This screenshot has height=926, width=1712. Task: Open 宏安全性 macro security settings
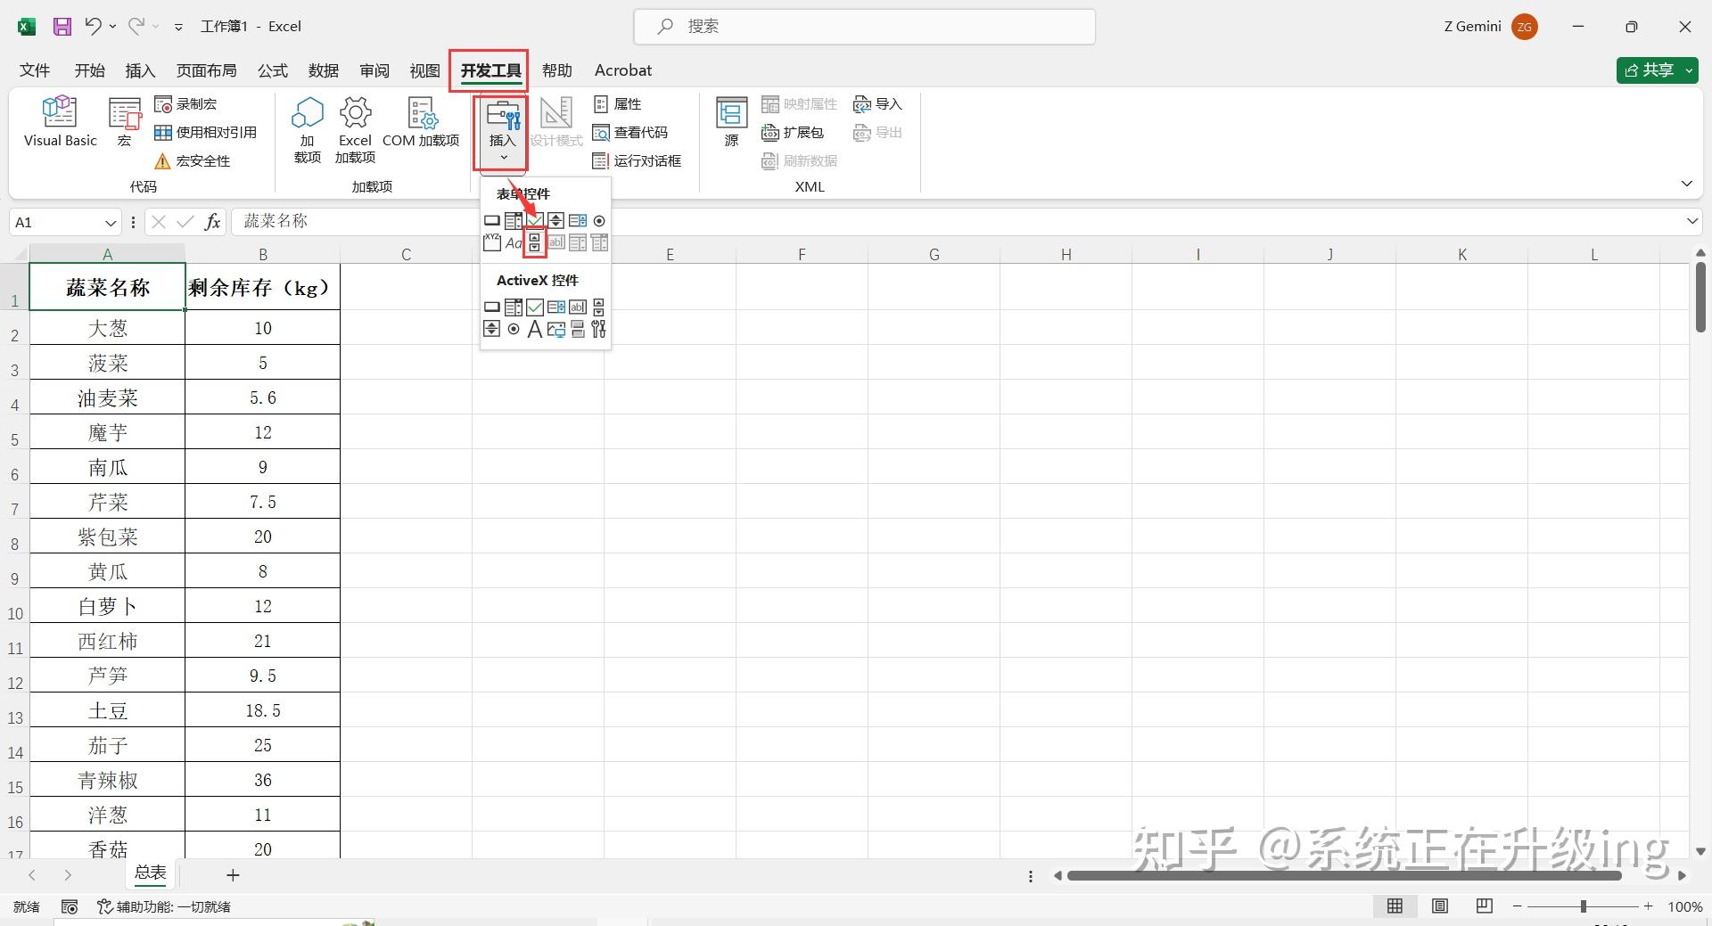(193, 161)
